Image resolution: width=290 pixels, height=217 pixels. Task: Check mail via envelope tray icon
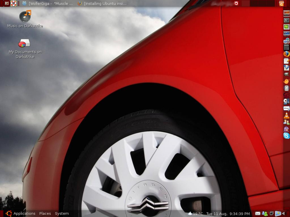[258, 213]
